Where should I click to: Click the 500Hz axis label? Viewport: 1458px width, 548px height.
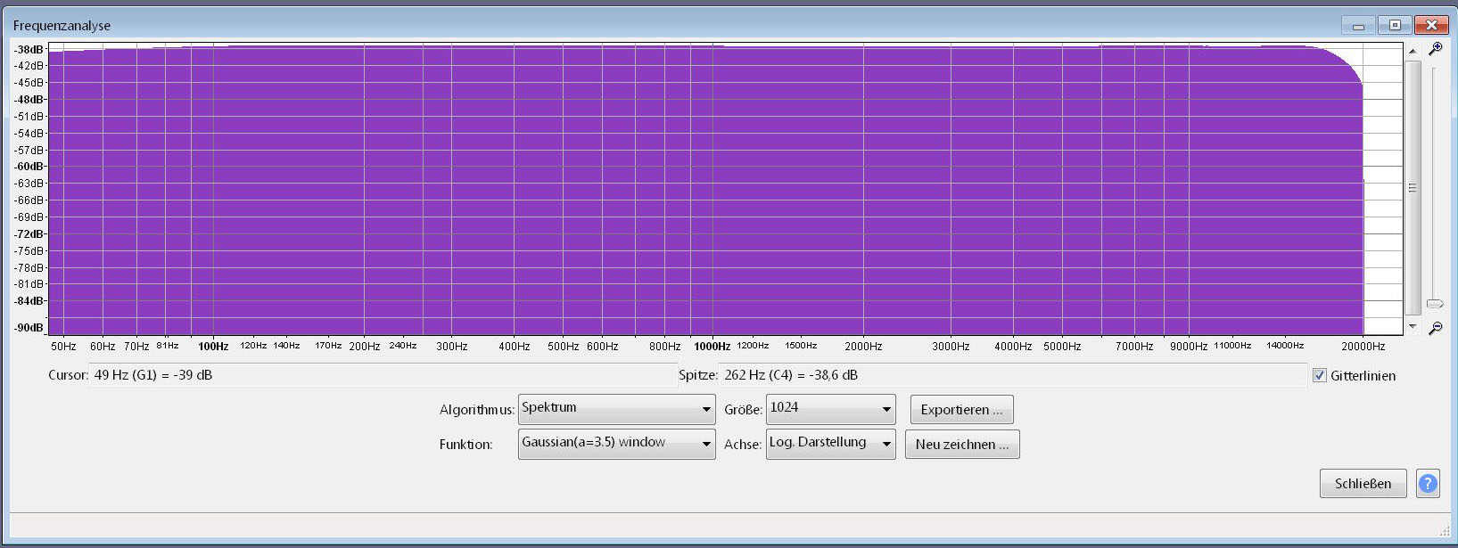563,347
